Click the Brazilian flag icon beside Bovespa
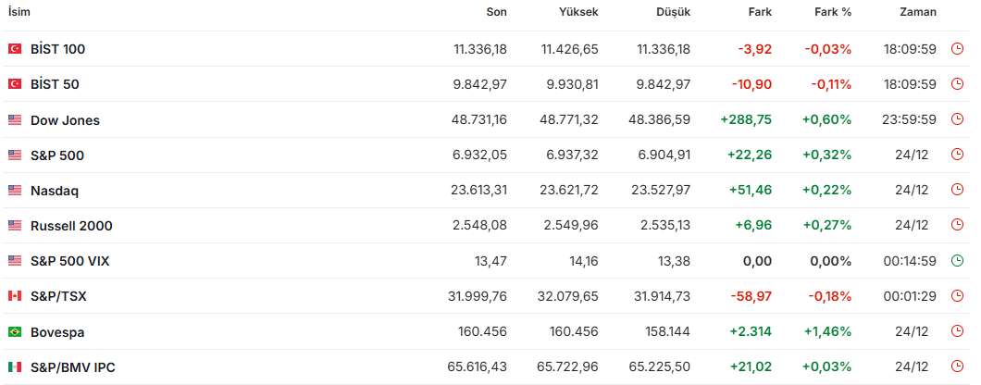This screenshot has width=981, height=385. click(x=15, y=331)
